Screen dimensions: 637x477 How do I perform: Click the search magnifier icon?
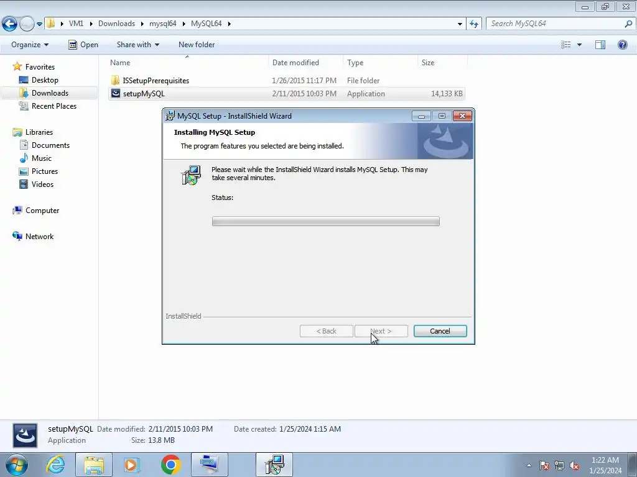628,24
